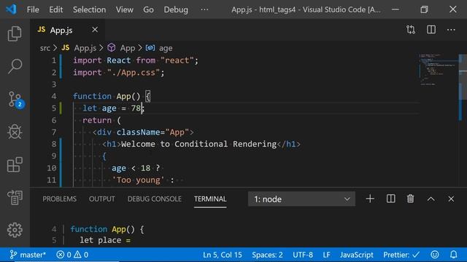This screenshot has height=262, width=467.
Task: Click 'age < 18 ?' condition text
Action: pyautogui.click(x=136, y=168)
